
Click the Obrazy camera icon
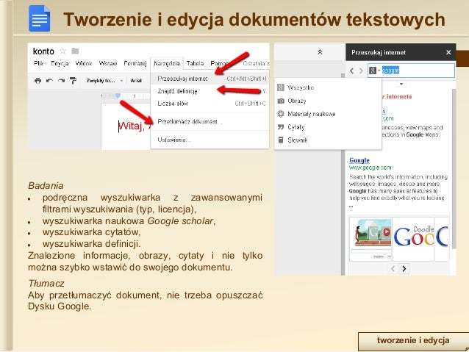[x=281, y=101]
